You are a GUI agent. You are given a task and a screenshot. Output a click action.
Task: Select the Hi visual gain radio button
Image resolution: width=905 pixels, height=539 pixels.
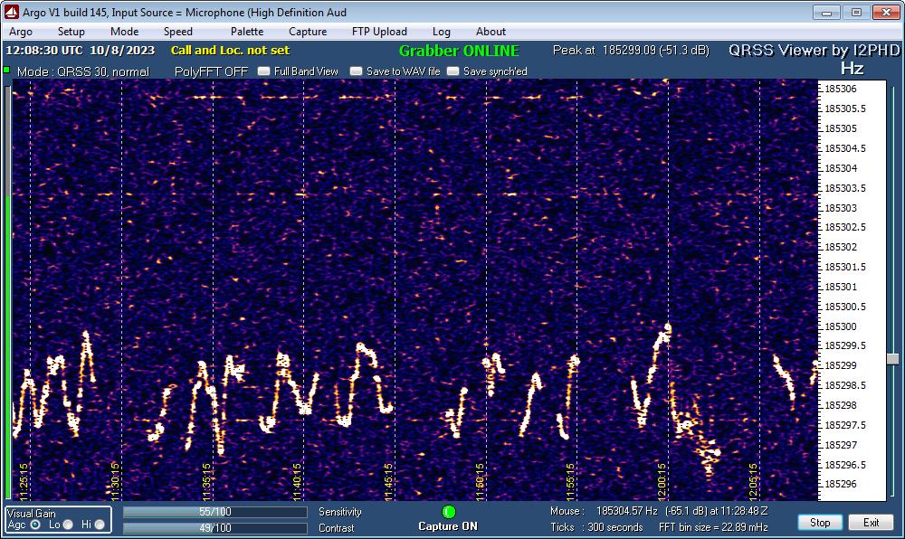[100, 525]
